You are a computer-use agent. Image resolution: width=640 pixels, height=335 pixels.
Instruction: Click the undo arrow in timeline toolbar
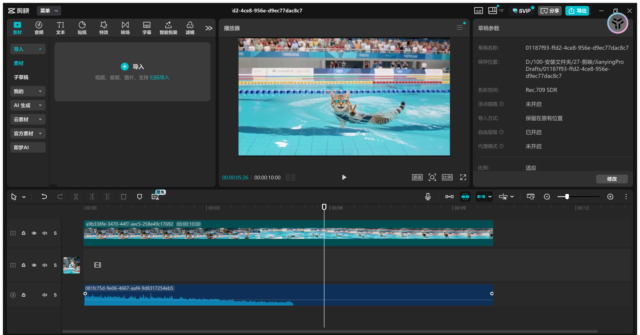pyautogui.click(x=44, y=197)
